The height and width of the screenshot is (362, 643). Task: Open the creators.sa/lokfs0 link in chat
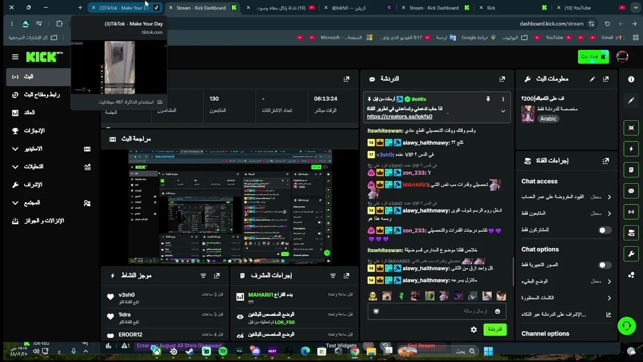coord(399,117)
